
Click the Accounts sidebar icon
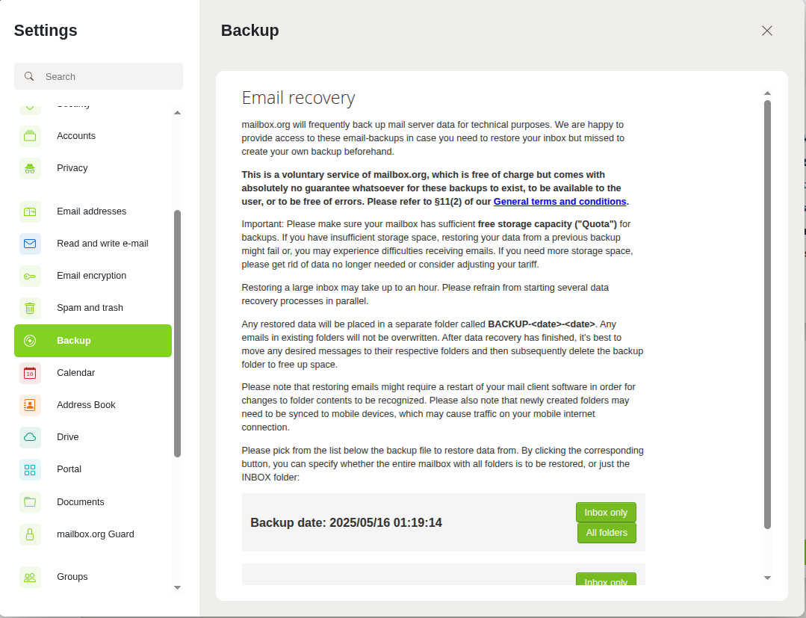pyautogui.click(x=30, y=136)
